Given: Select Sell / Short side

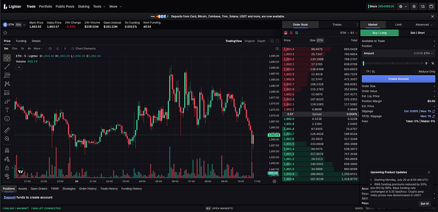Looking at the screenshot, I should pyautogui.click(x=417, y=32).
